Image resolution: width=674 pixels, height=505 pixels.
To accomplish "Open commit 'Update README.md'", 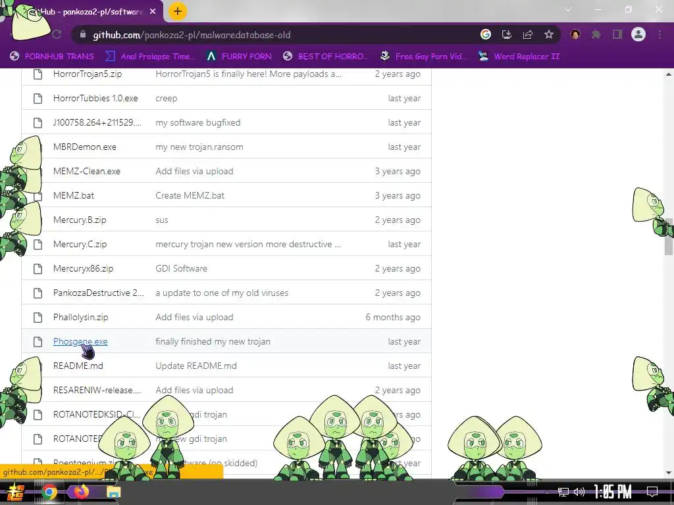I will pos(196,366).
